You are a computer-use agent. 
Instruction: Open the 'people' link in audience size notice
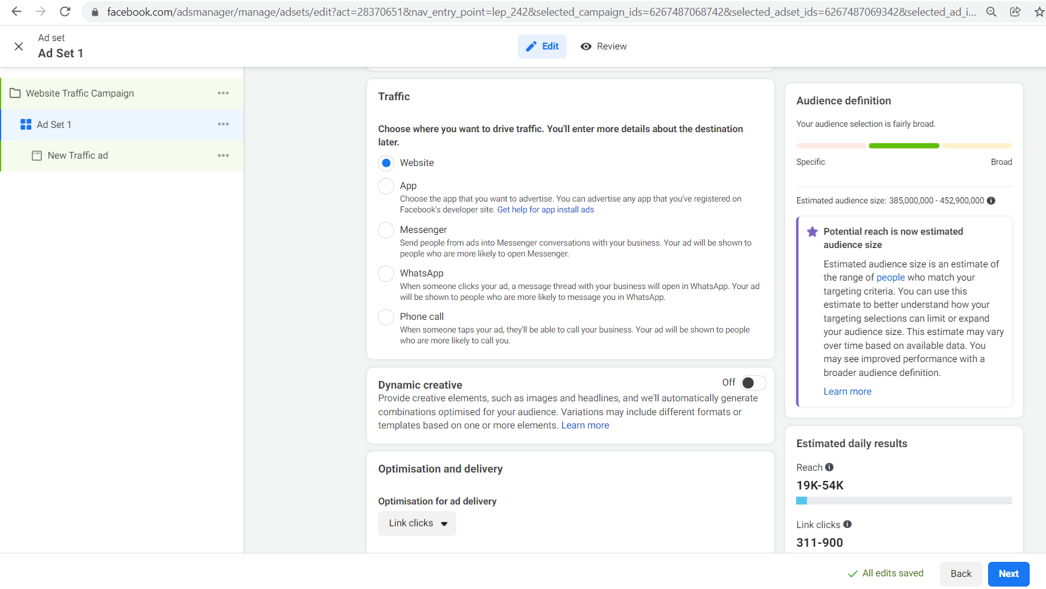(x=890, y=278)
